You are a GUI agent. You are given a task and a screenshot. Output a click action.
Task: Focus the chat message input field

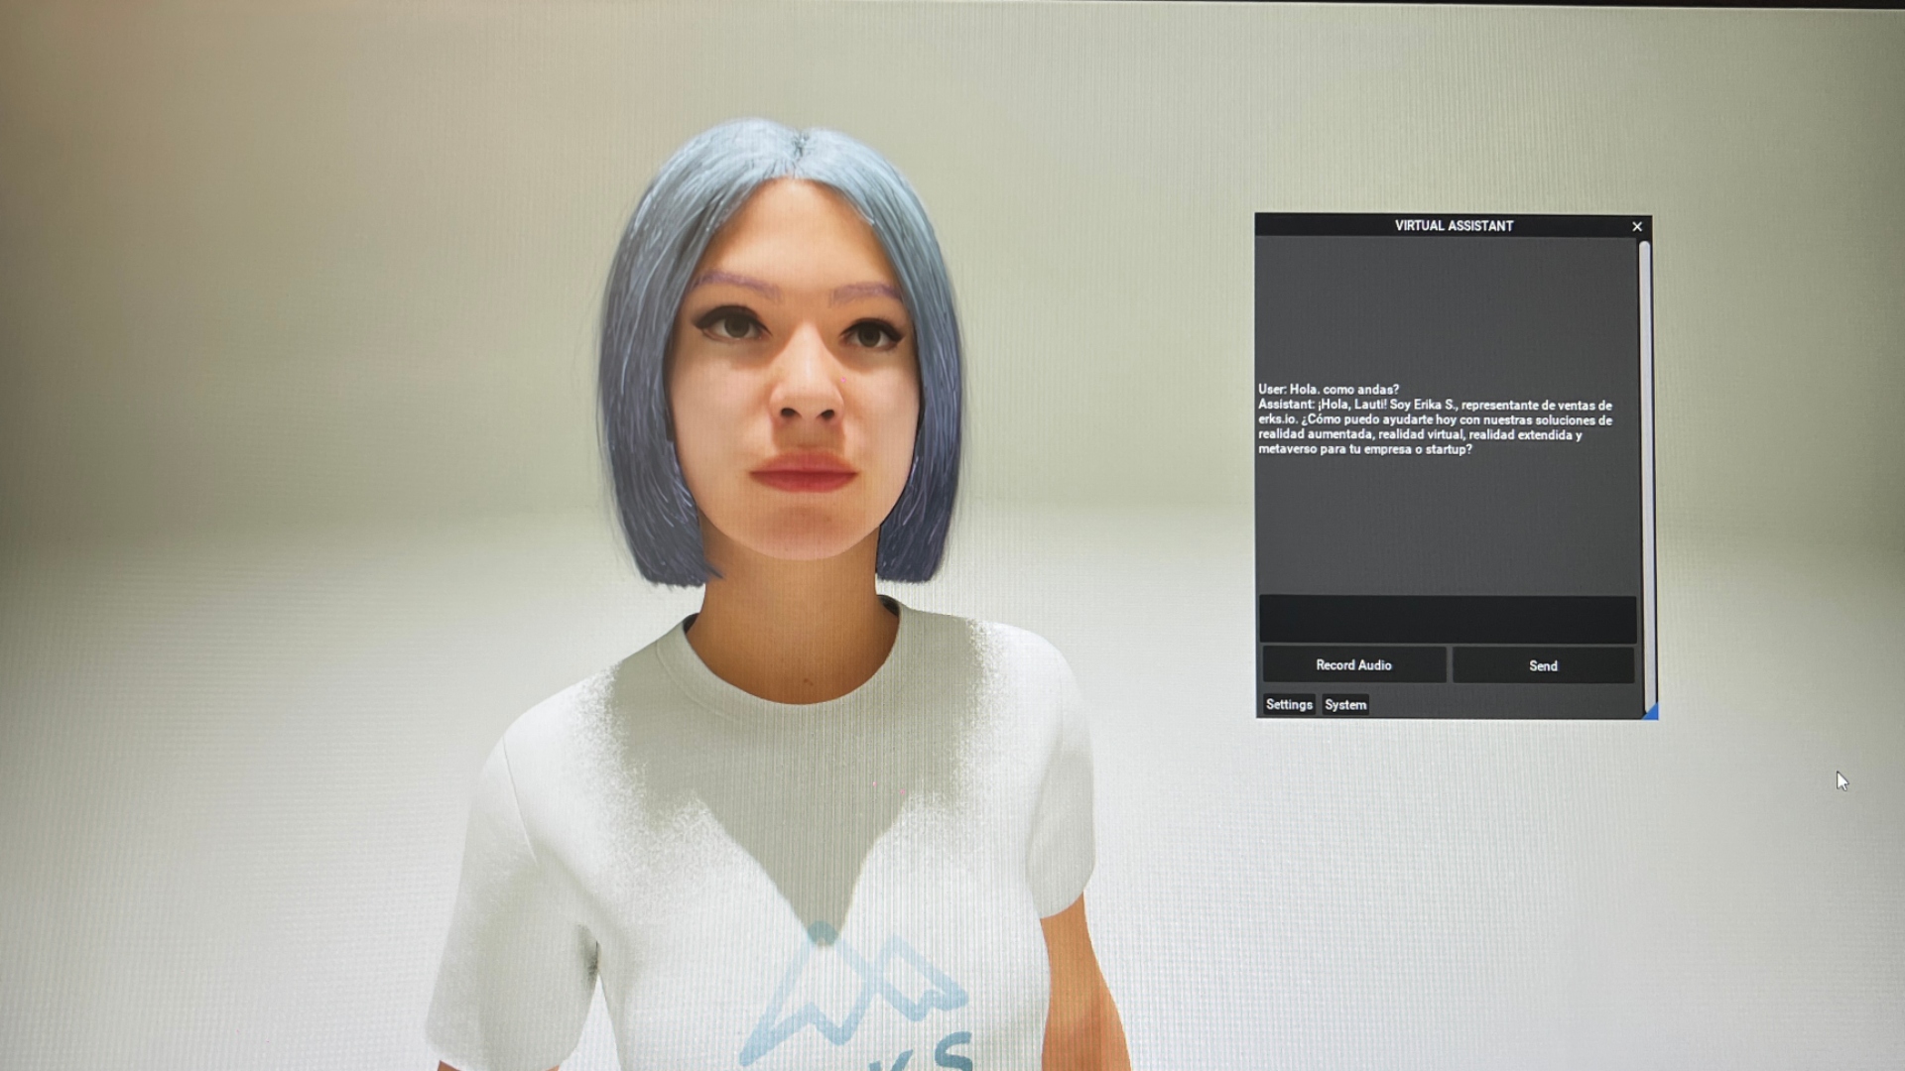tap(1447, 620)
